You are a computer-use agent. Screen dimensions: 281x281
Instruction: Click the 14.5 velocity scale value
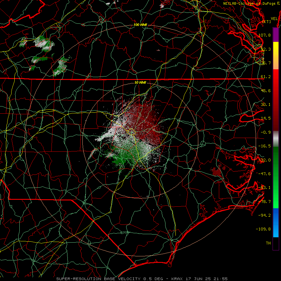coord(266,118)
